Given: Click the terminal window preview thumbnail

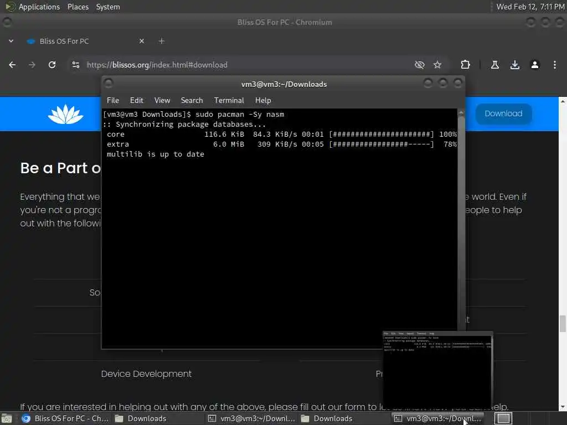Looking at the screenshot, I should (x=437, y=369).
